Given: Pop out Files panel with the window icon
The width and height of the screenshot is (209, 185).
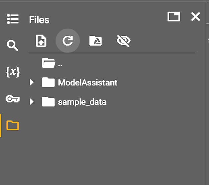Looking at the screenshot, I should 174,17.
